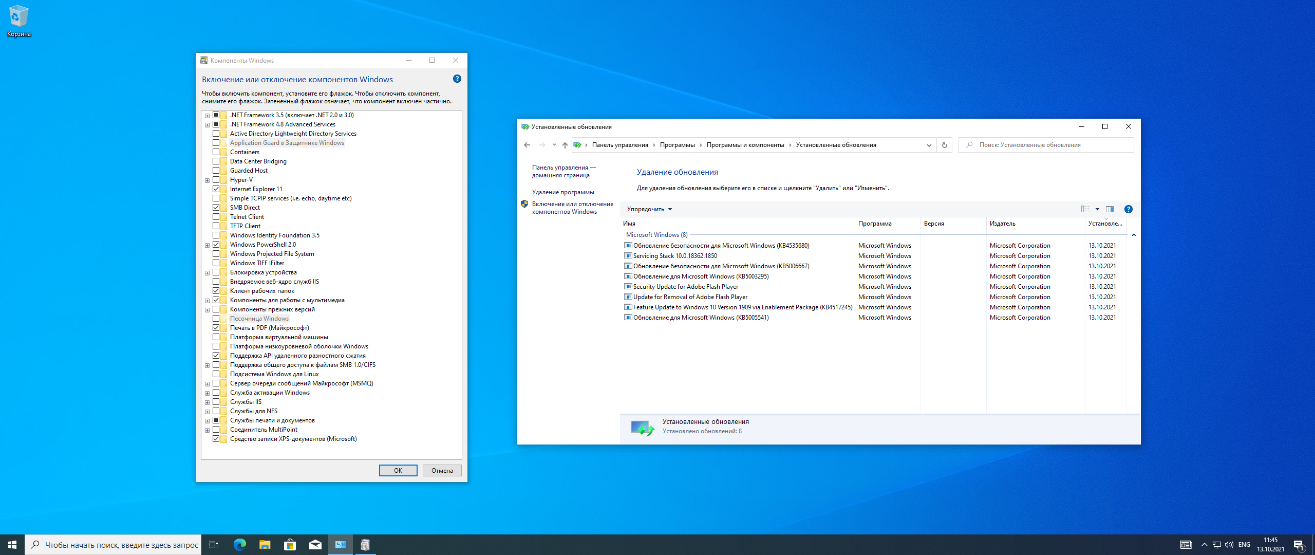The image size is (1315, 555).
Task: Click the back arrow in Установленные обновления window
Action: (527, 145)
